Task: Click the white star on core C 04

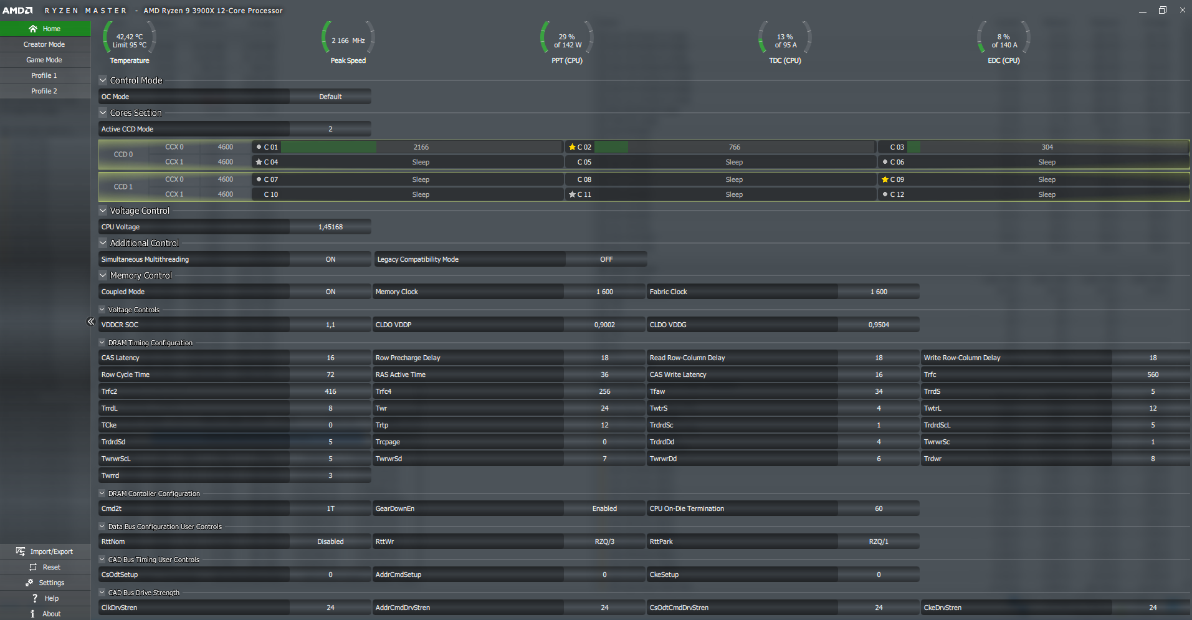Action: [259, 162]
